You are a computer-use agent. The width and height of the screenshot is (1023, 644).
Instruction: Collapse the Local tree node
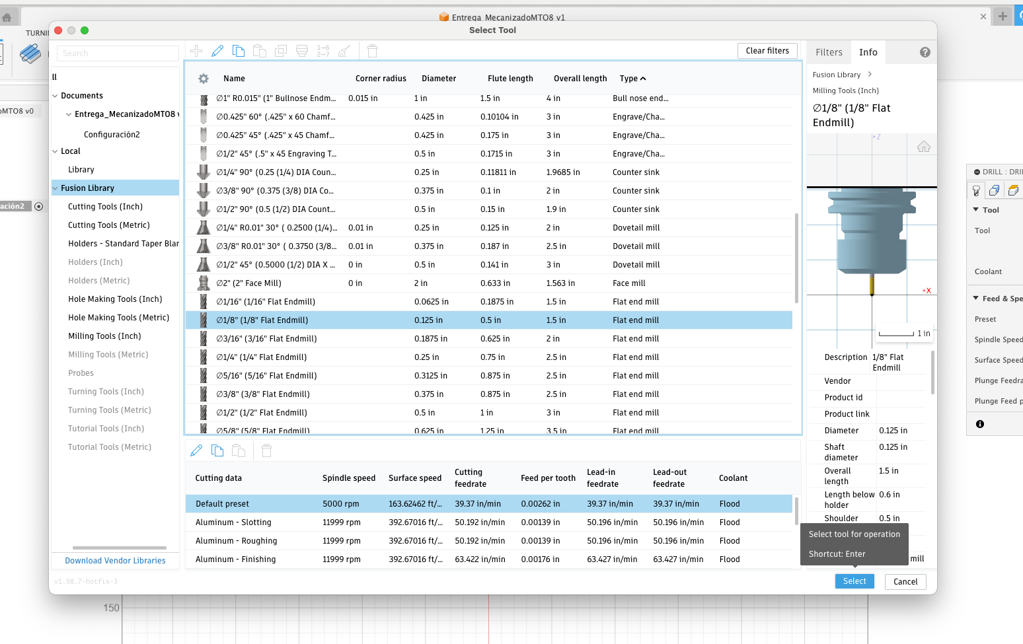(55, 151)
